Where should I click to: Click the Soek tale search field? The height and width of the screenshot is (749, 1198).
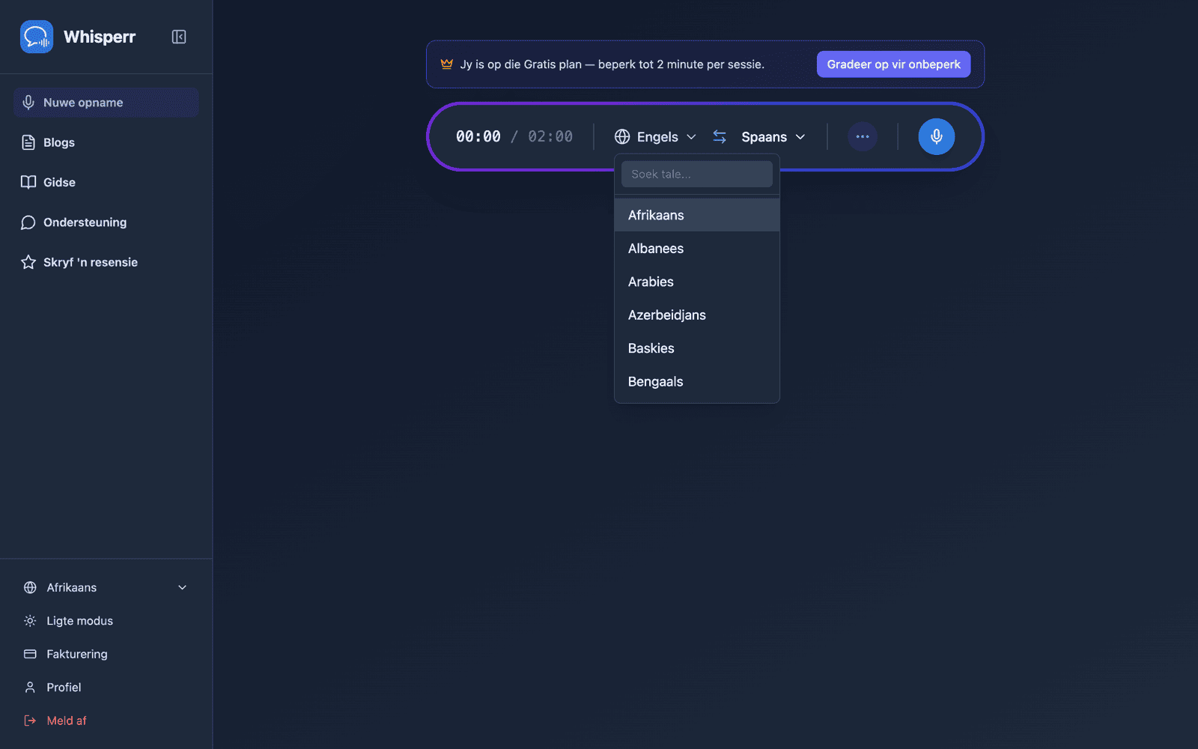click(697, 174)
